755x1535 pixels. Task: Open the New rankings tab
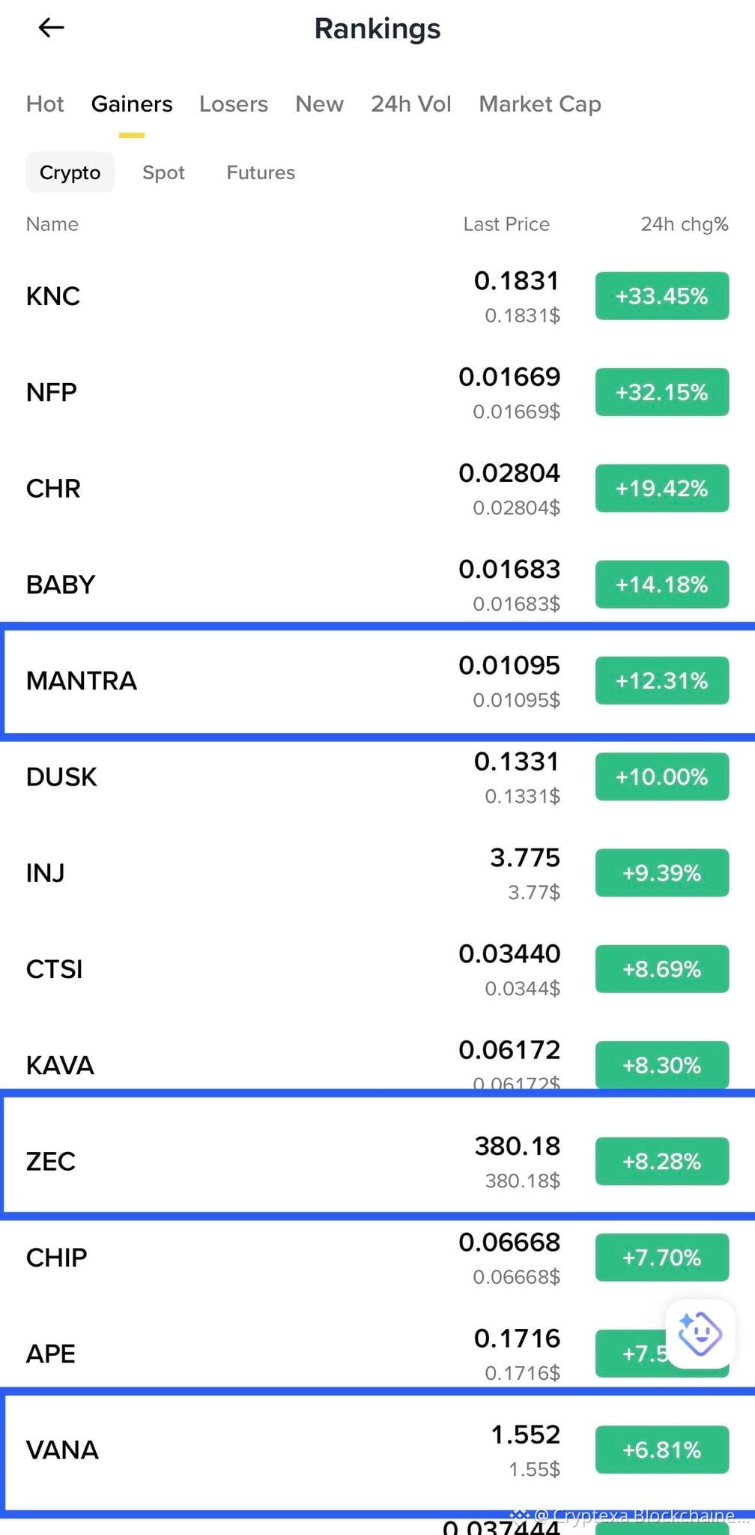point(320,104)
